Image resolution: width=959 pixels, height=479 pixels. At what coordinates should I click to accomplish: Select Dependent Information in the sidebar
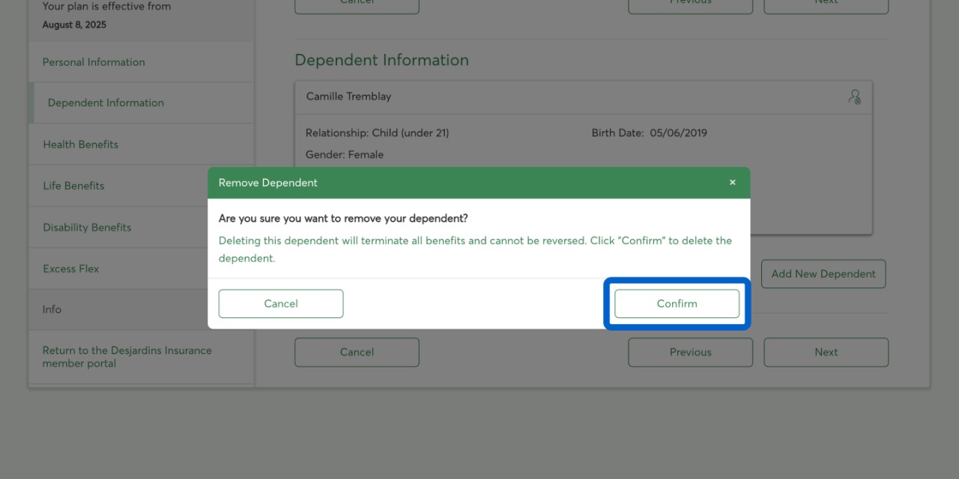106,103
